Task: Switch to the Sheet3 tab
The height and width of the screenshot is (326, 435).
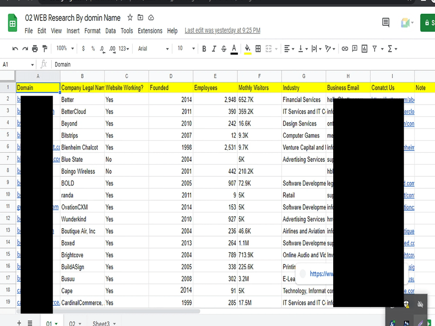Action: pyautogui.click(x=104, y=323)
